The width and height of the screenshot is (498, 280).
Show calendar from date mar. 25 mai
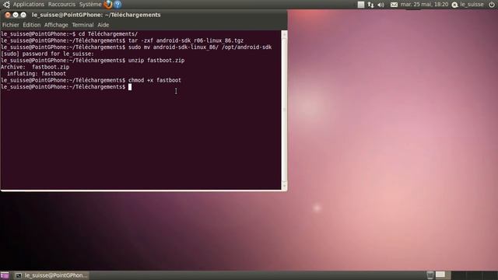pyautogui.click(x=424, y=5)
